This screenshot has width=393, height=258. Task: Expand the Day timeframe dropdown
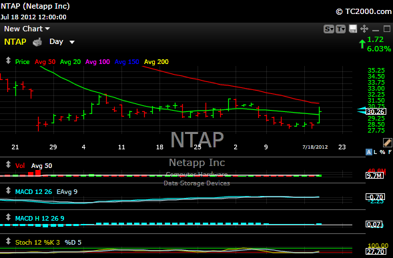[62, 42]
